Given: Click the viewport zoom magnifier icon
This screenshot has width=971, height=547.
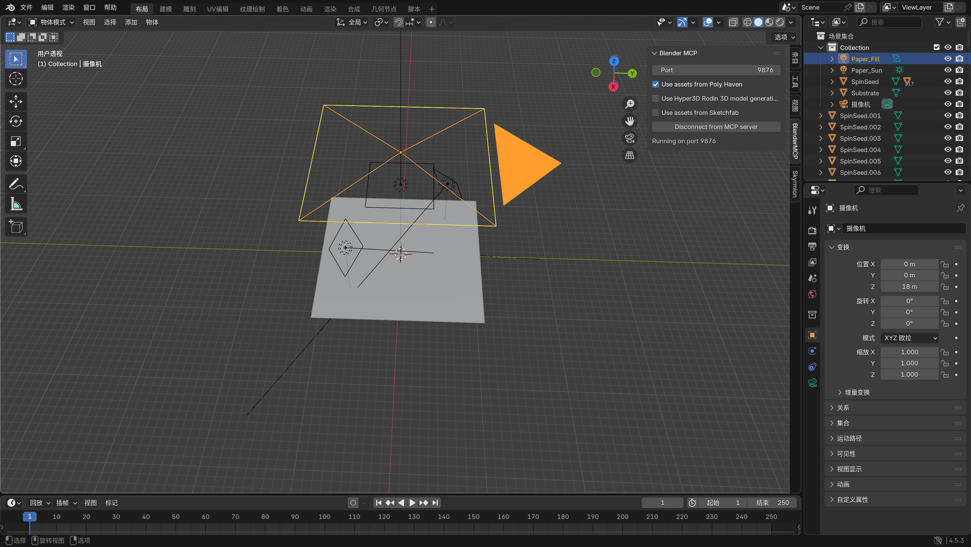Looking at the screenshot, I should tap(629, 104).
